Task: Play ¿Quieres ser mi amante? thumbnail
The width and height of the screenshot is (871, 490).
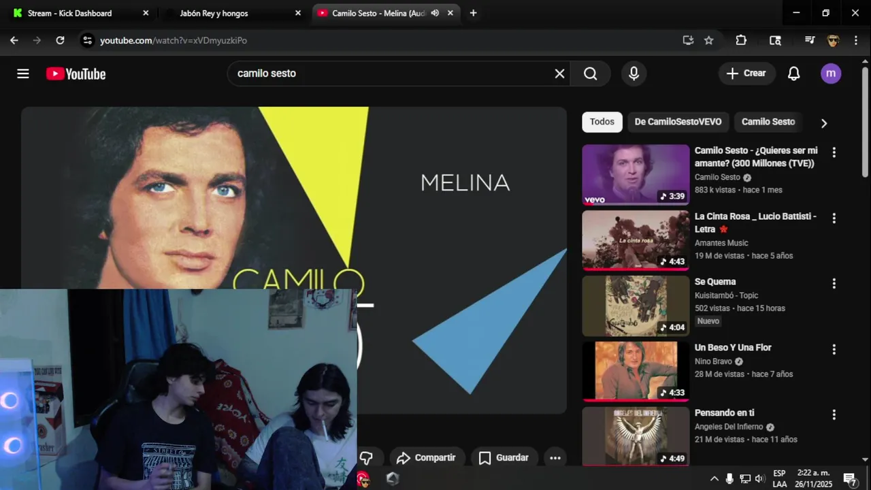Action: coord(636,174)
